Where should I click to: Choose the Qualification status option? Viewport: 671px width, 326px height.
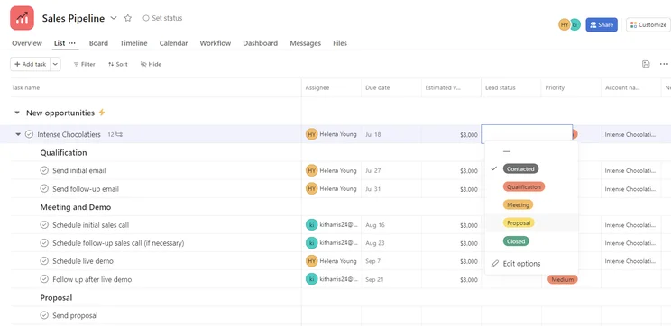[524, 186]
